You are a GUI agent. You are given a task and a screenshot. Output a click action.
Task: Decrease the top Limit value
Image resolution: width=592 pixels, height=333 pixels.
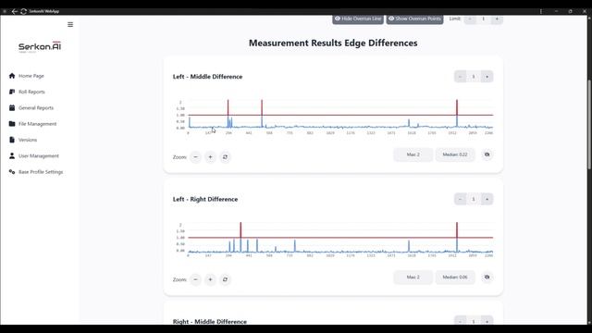[x=470, y=18]
